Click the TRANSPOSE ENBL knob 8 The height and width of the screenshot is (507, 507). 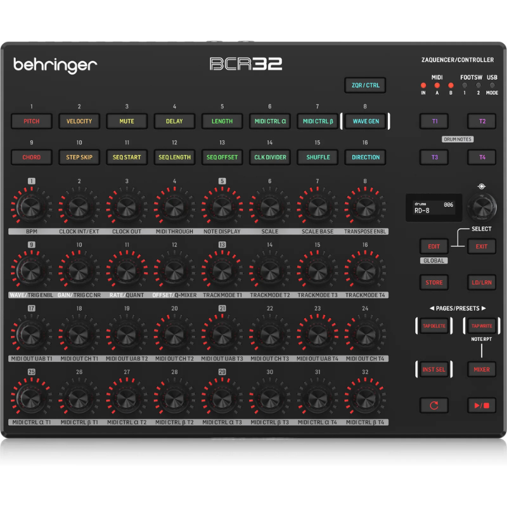365,207
